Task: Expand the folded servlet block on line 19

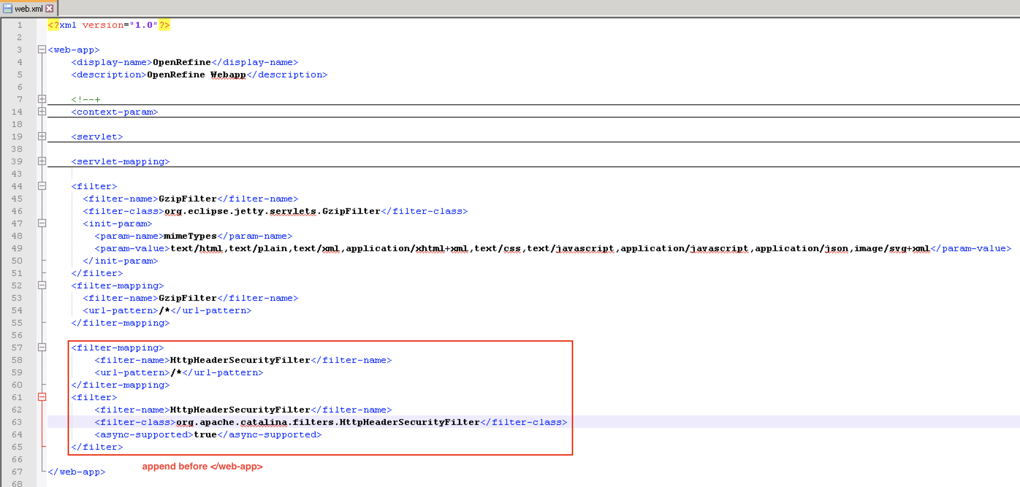Action: [x=42, y=136]
